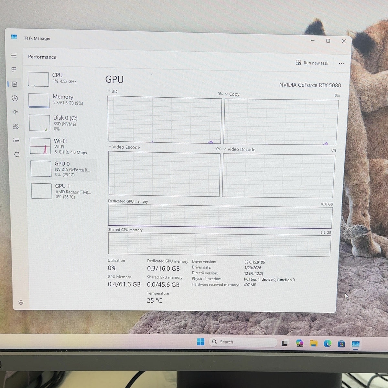Image resolution: width=388 pixels, height=388 pixels.
Task: Open Task View from the taskbar
Action: pyautogui.click(x=285, y=343)
